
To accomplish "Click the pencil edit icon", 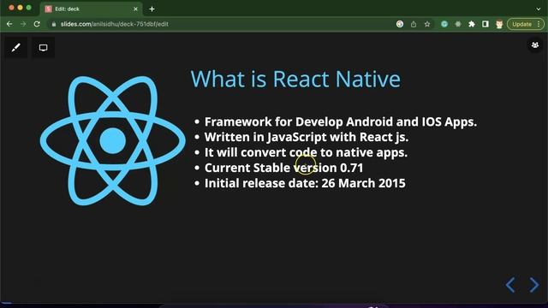I will pos(15,48).
